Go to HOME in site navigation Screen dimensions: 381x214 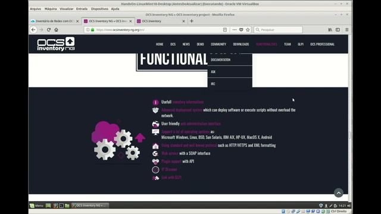click(x=160, y=44)
